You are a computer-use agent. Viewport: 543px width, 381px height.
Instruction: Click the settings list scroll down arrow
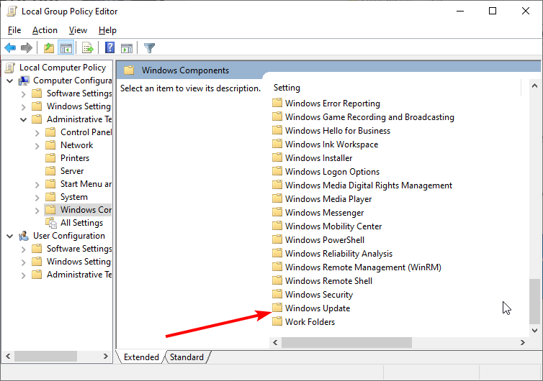click(534, 331)
